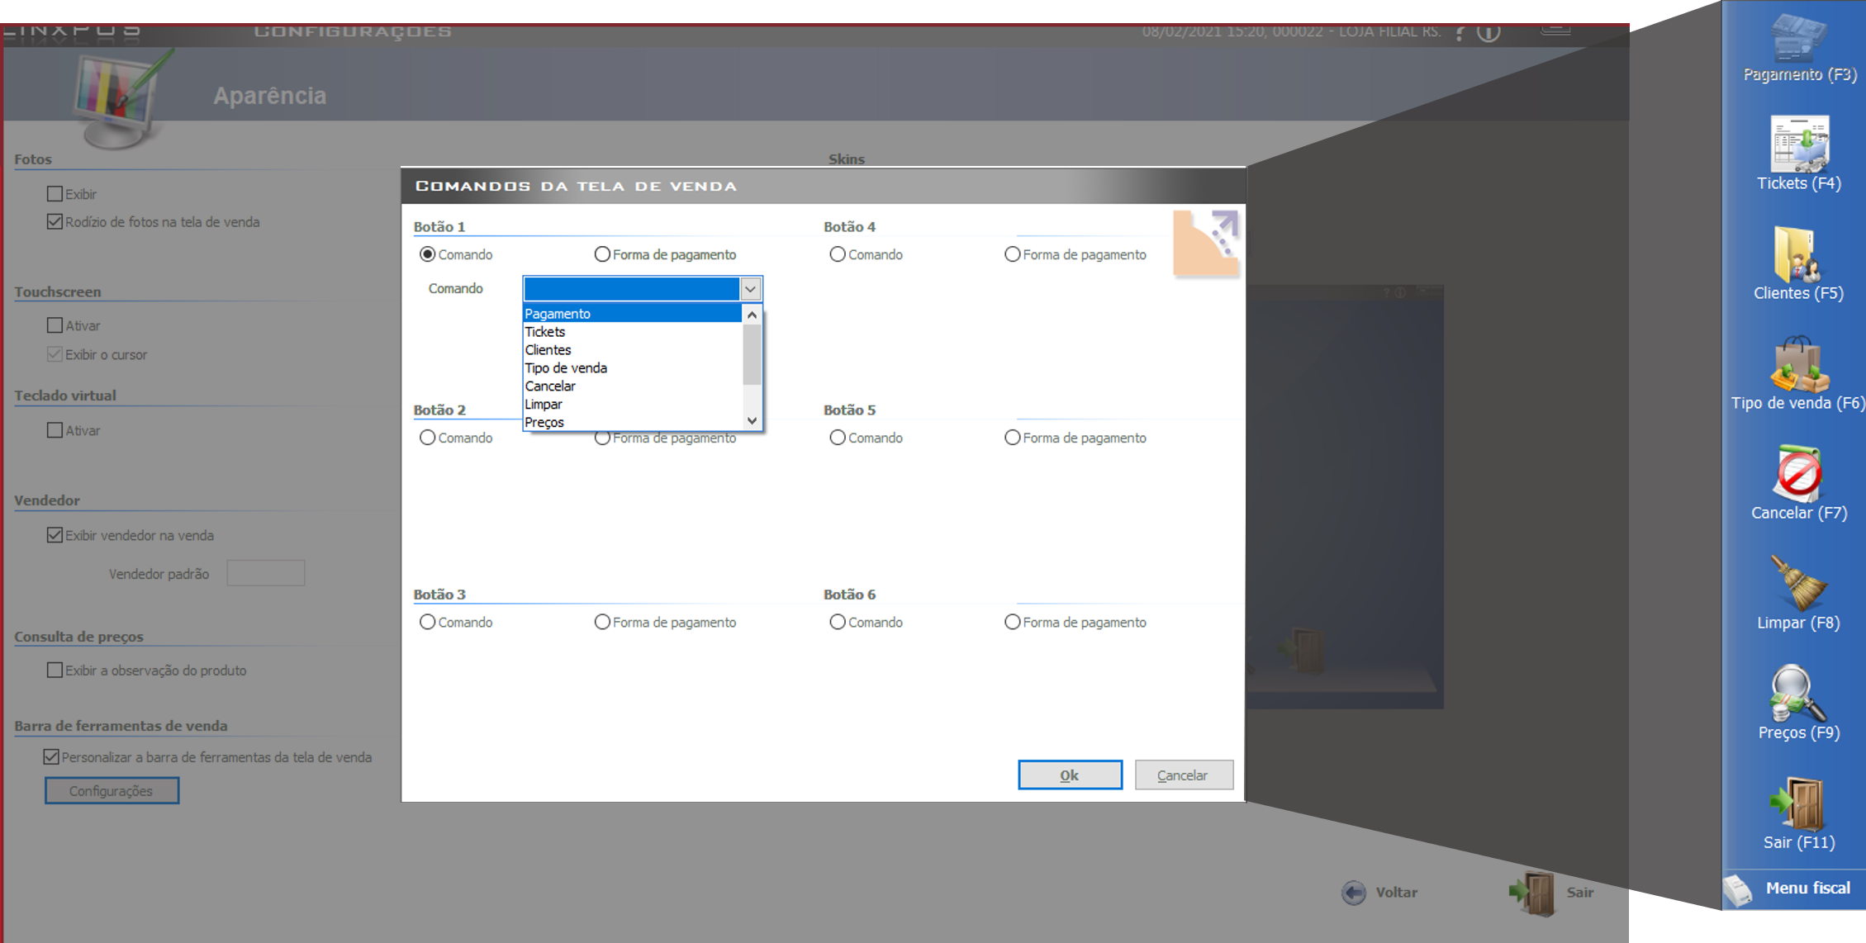Screen dimensions: 1866x943
Task: Click the dialog Cancelar button
Action: [x=1183, y=775]
